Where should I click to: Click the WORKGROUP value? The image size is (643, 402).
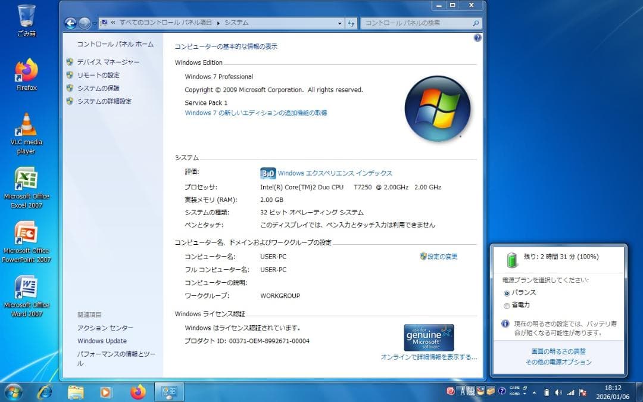[280, 296]
